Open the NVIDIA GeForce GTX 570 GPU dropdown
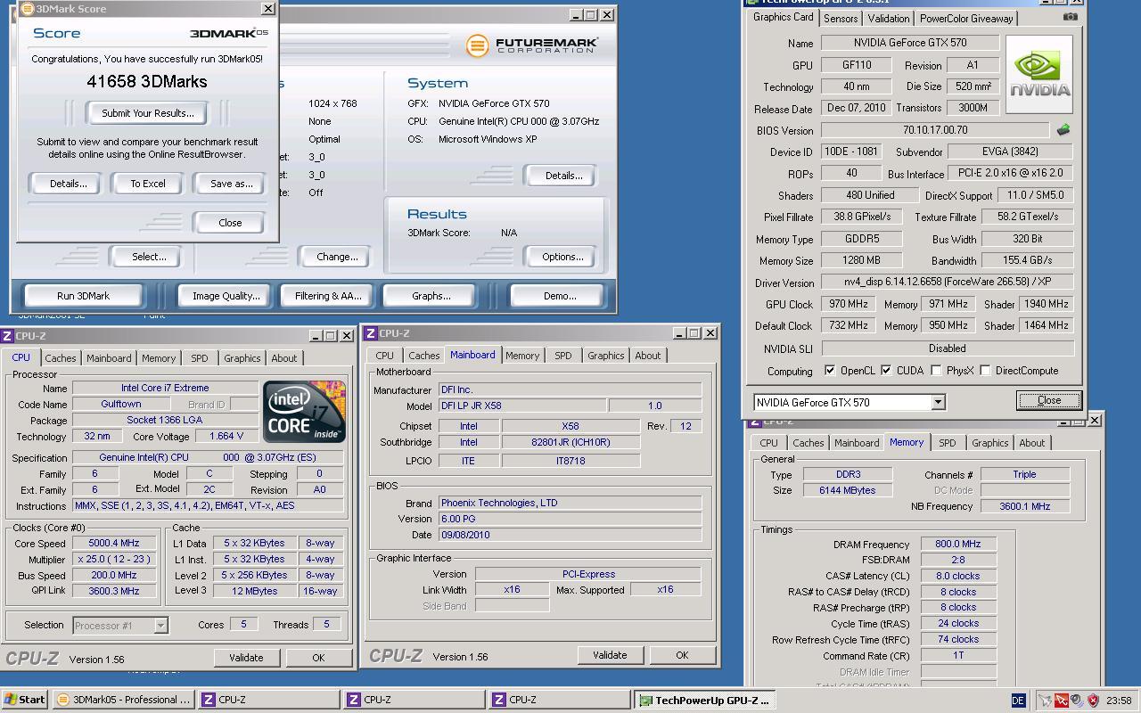This screenshot has width=1141, height=713. pos(938,402)
